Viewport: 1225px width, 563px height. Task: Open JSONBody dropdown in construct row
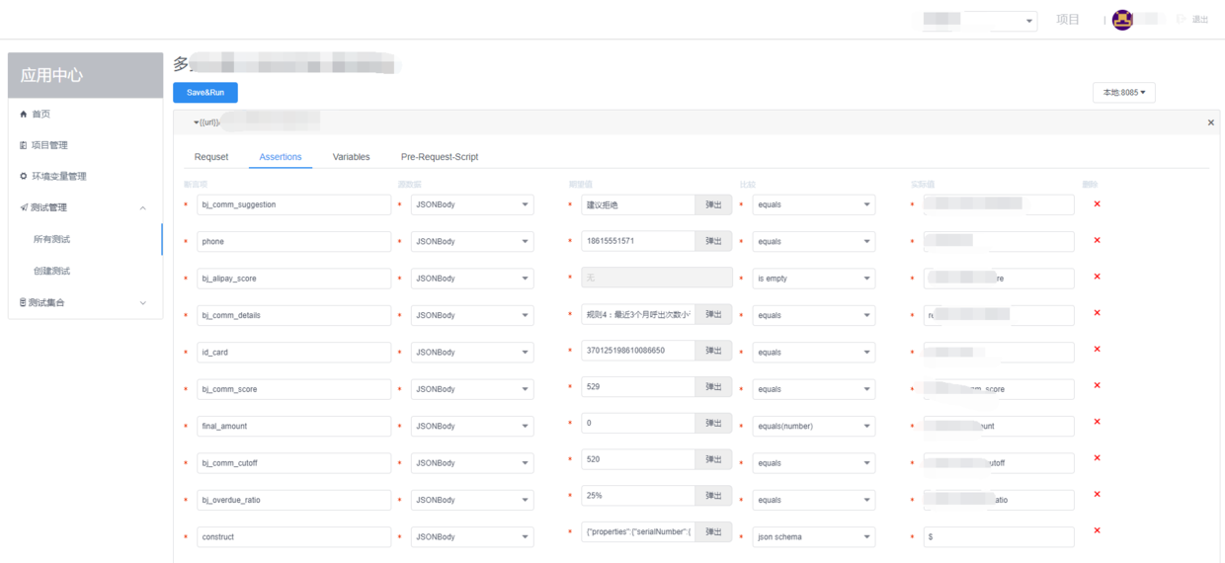tap(472, 537)
